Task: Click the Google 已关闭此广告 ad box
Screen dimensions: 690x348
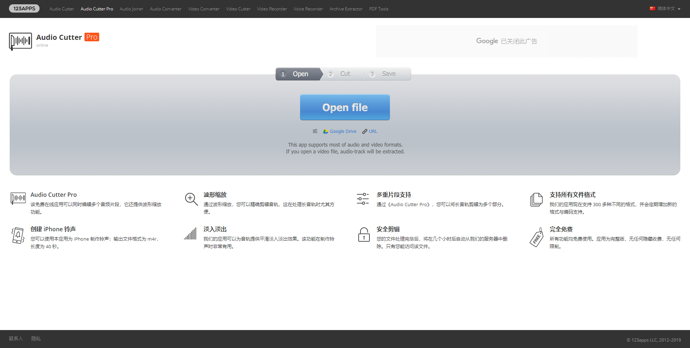Action: [x=507, y=41]
